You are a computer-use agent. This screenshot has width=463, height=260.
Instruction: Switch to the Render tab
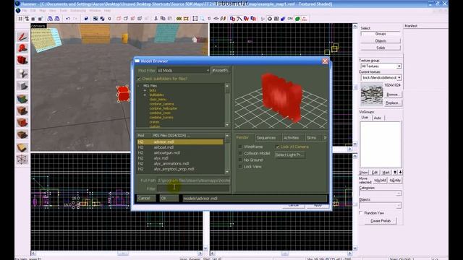[x=242, y=138]
